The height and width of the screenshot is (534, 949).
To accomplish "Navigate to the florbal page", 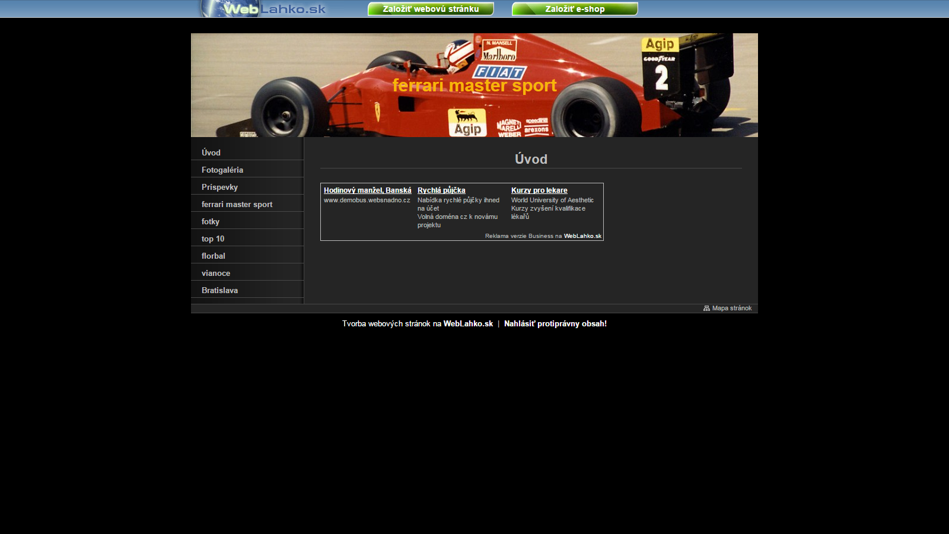I will (247, 256).
